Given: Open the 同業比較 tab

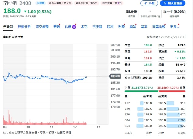Looking at the screenshot, I should tap(158, 27).
